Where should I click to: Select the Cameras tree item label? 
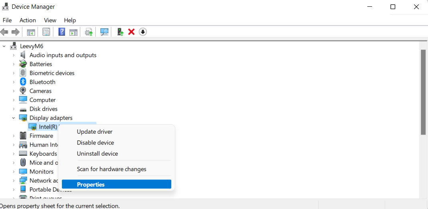pos(40,91)
